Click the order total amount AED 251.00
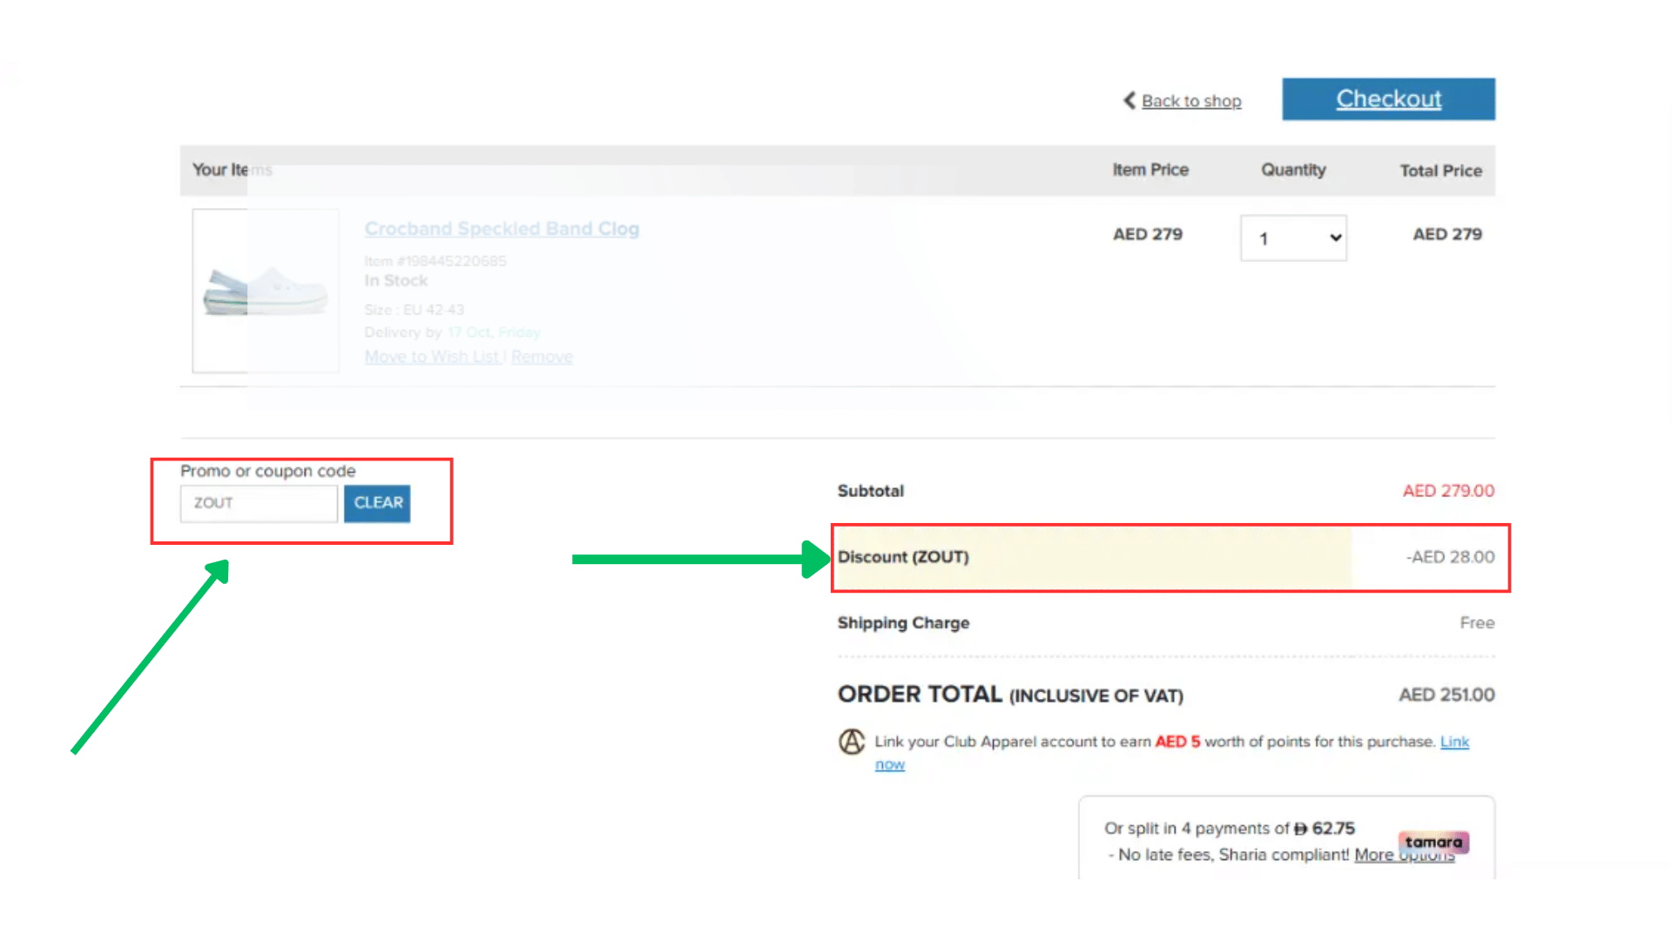This screenshot has height=940, width=1672. 1446,695
